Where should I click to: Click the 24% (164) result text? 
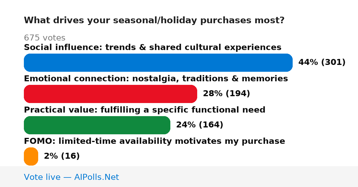(200, 125)
